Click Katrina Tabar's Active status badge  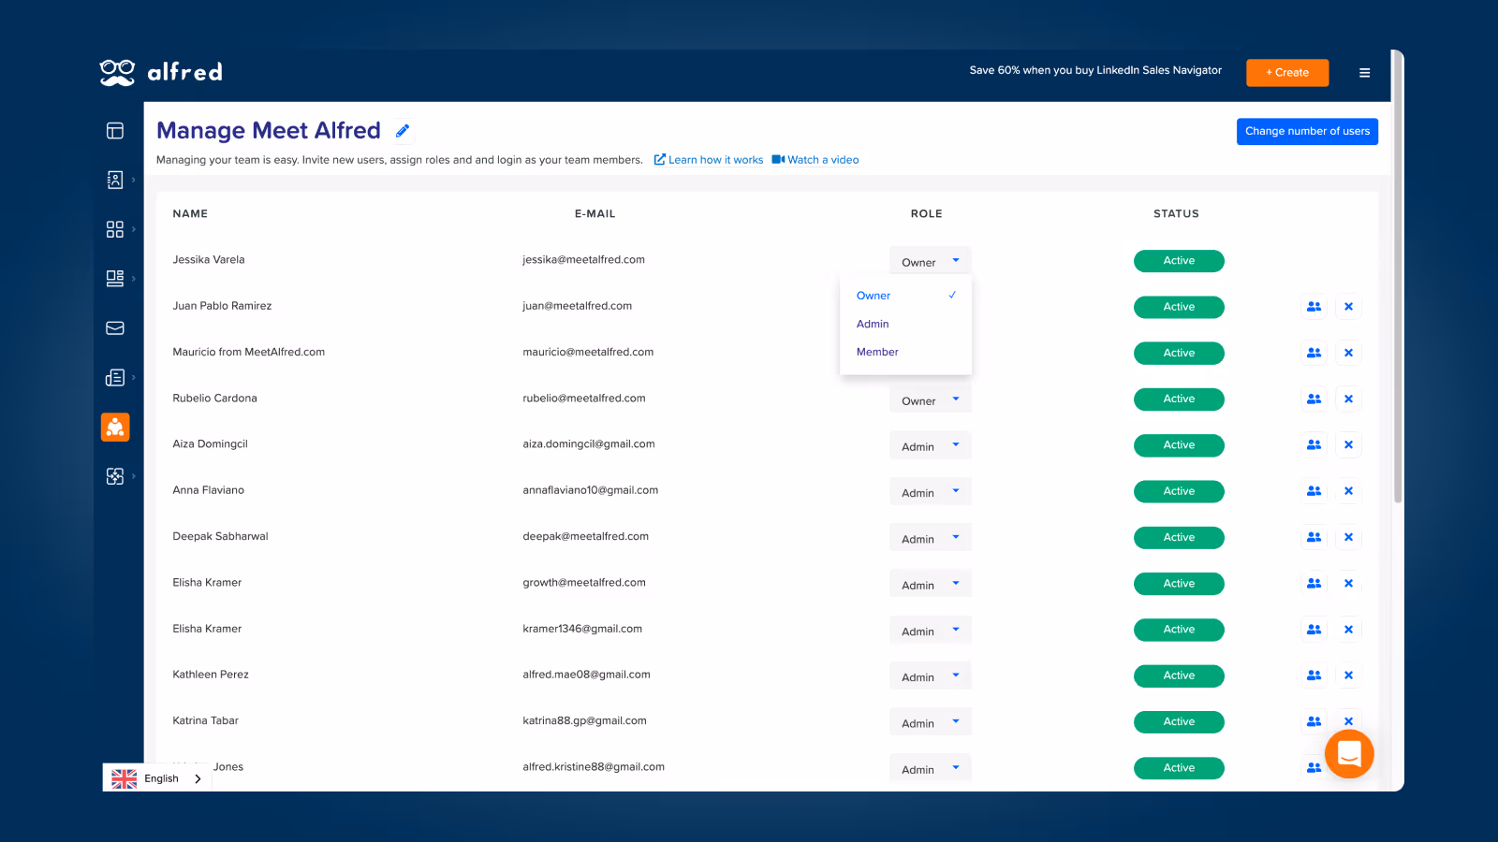click(1179, 722)
